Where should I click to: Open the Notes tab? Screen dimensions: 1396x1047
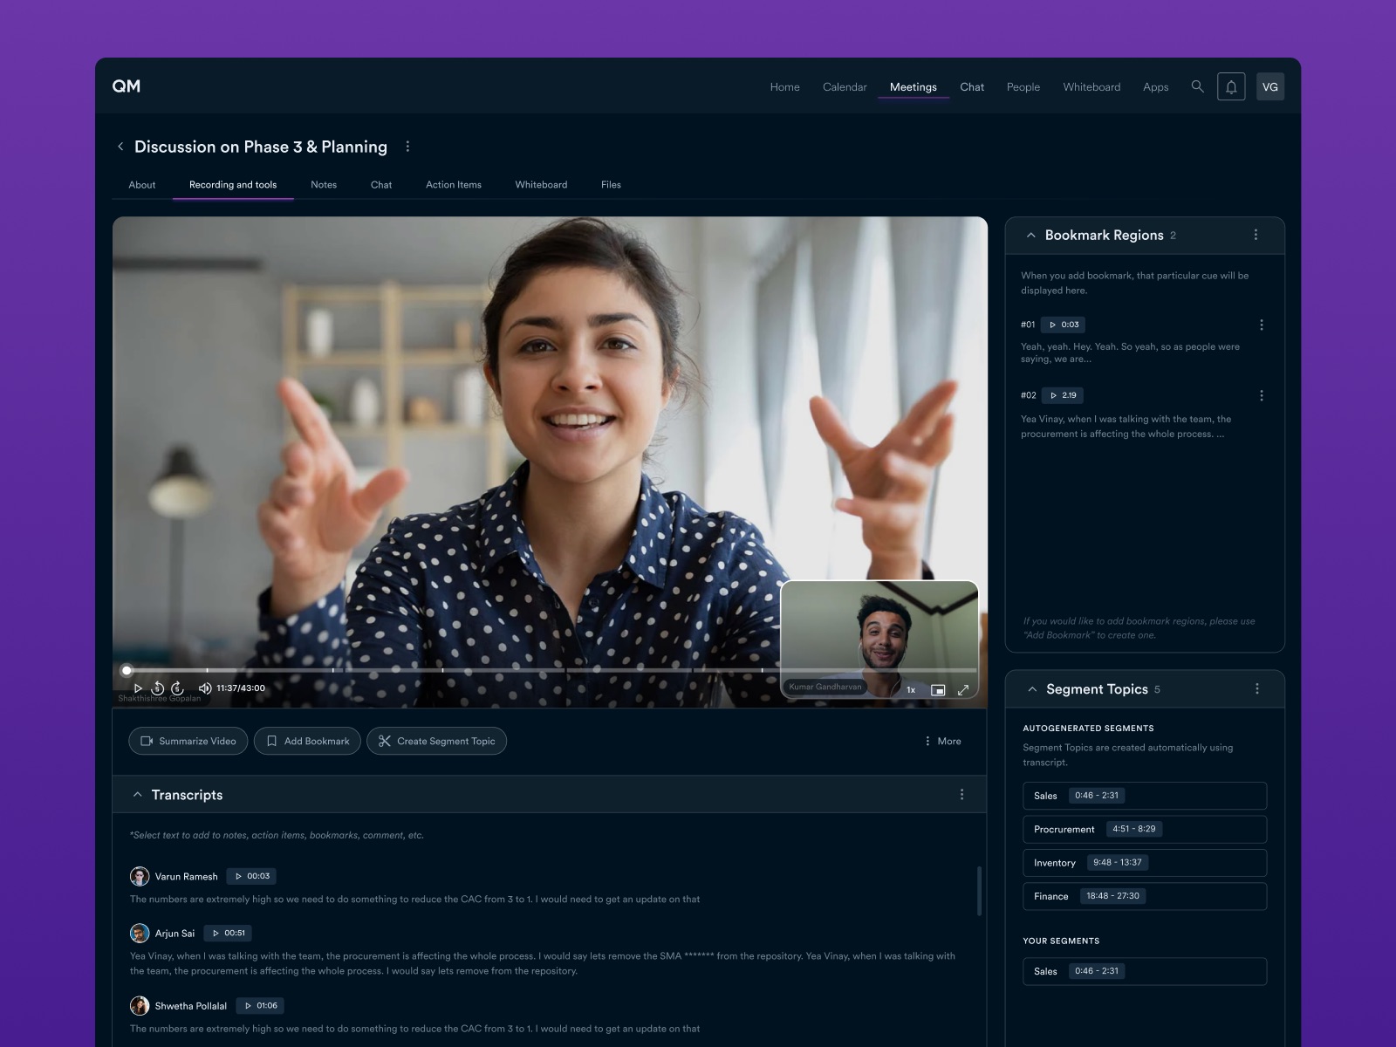(x=324, y=185)
